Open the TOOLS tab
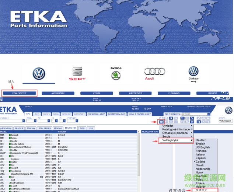 point(46,114)
